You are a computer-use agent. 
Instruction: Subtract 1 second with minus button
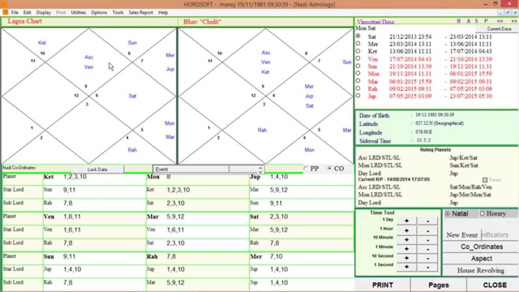pos(428,267)
